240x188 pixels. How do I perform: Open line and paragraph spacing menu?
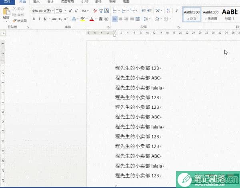click(147, 19)
